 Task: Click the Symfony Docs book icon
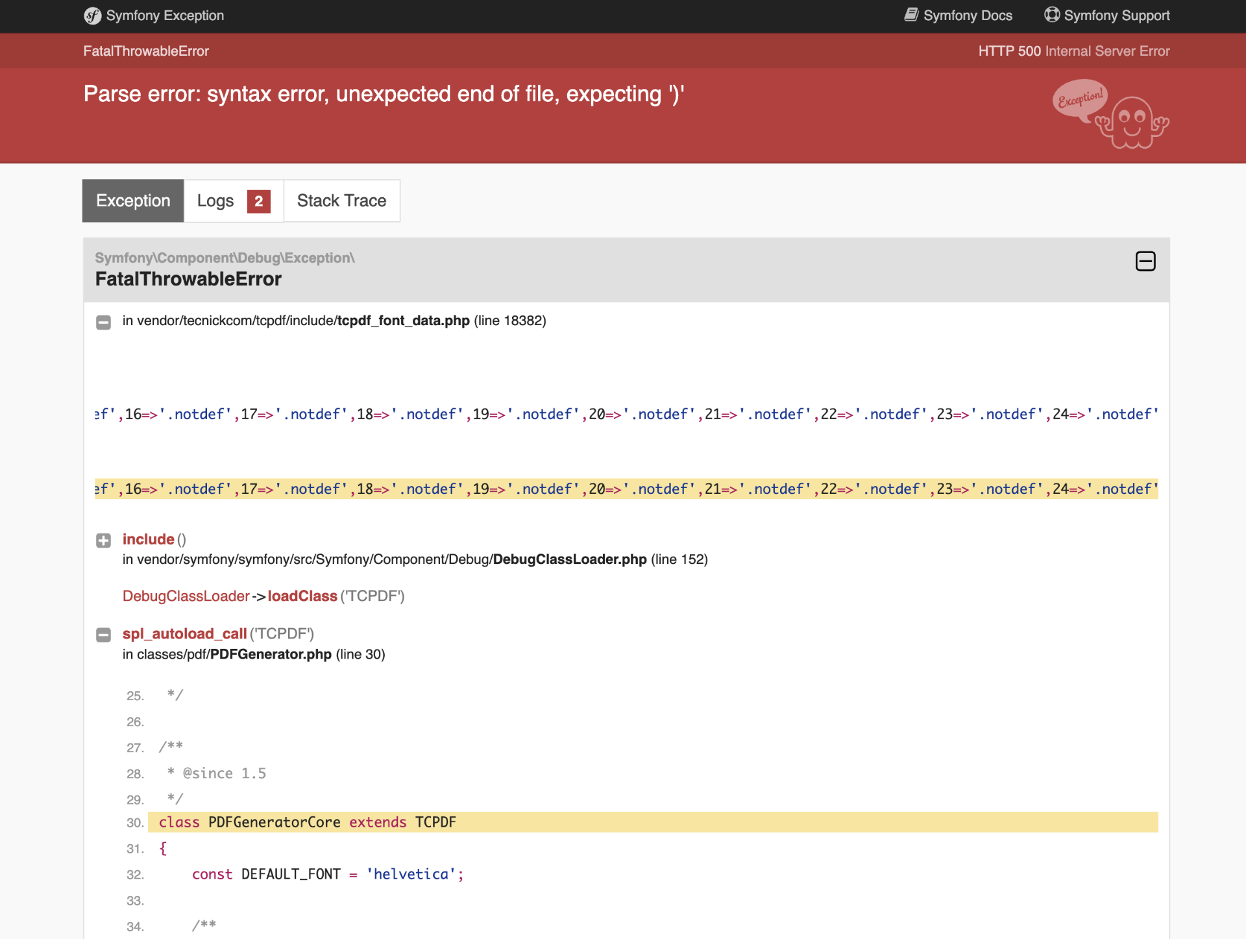(912, 15)
